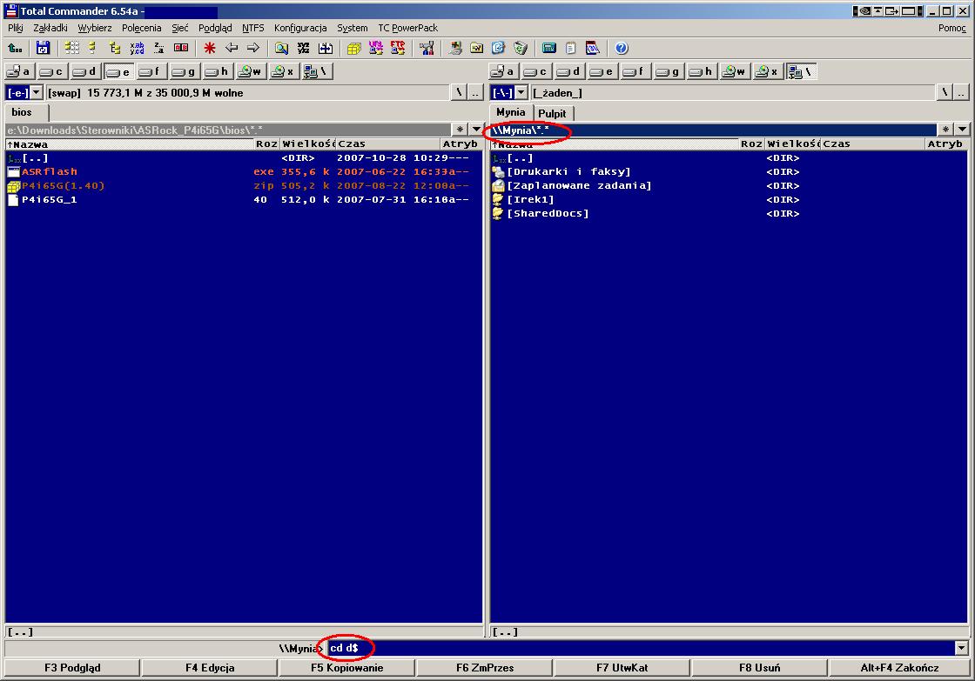Open command line history dropdown
The image size is (975, 681).
[961, 648]
